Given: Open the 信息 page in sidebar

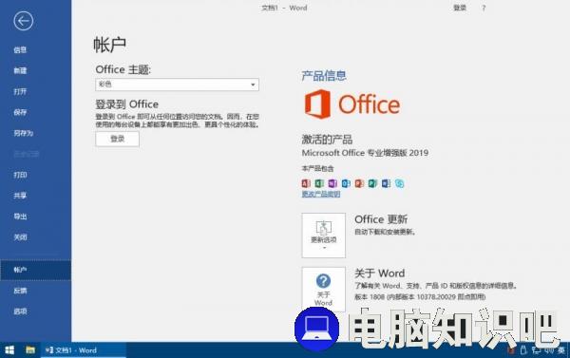Looking at the screenshot, I should click(20, 49).
